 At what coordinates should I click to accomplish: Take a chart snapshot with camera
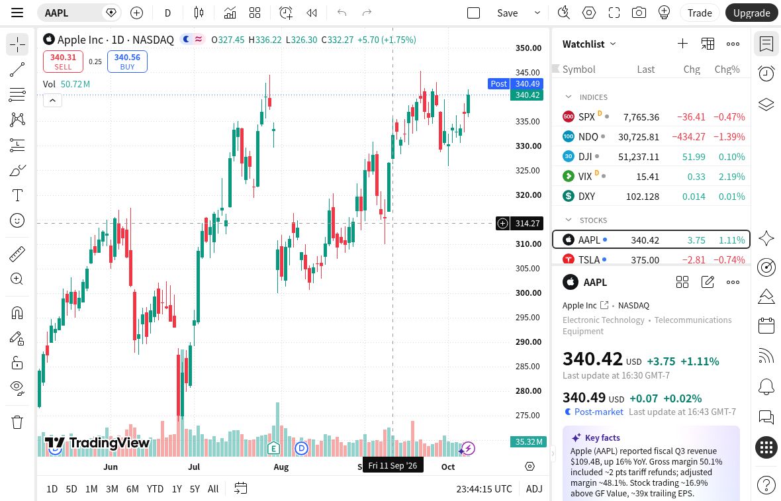[639, 13]
